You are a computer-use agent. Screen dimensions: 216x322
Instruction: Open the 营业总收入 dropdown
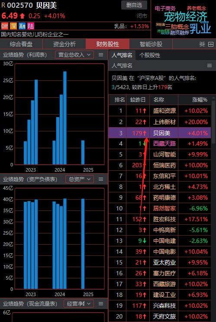point(74,54)
